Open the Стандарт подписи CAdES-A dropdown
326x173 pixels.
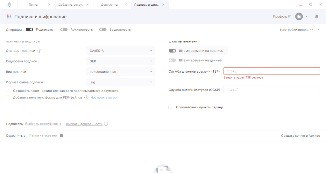[x=120, y=51]
